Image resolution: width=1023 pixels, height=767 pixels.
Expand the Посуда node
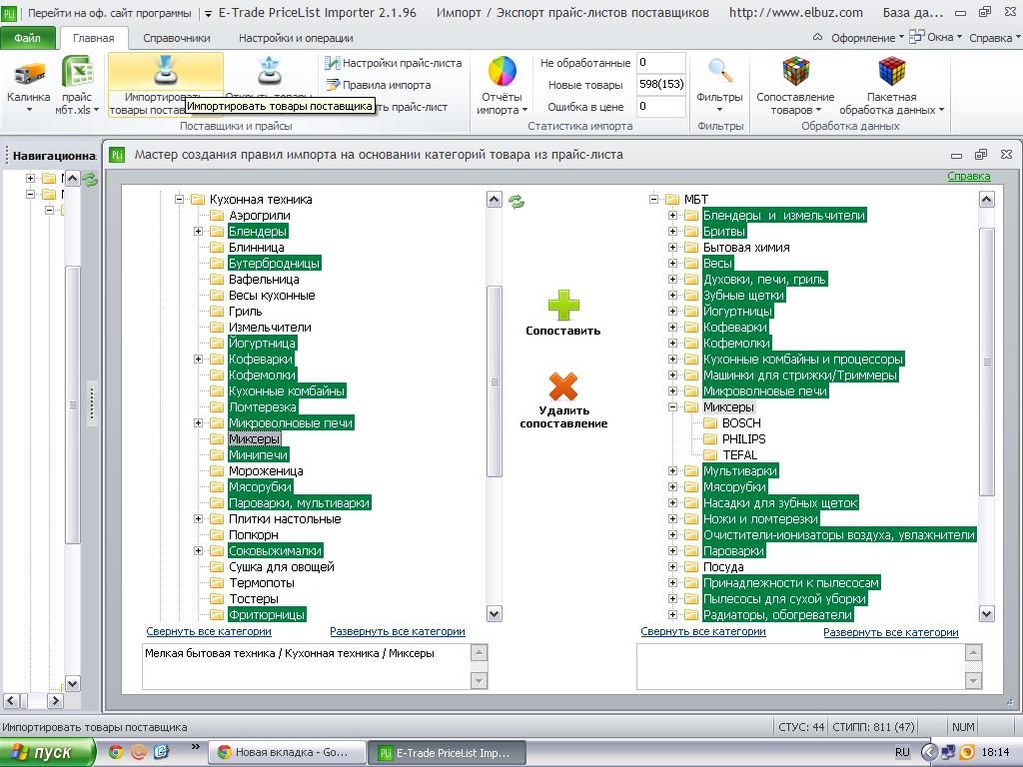click(672, 567)
